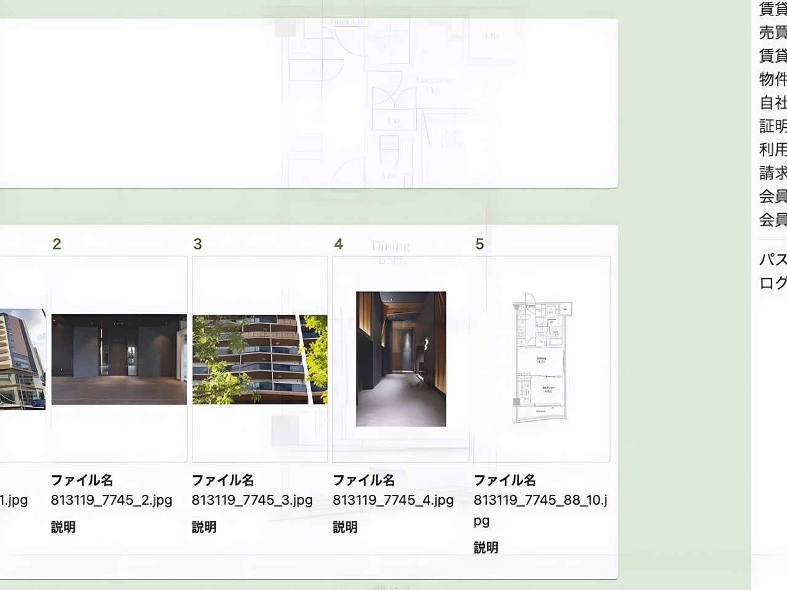Open the sidebar item starting with 利用
Viewport: 787px width, 590px height.
point(773,149)
